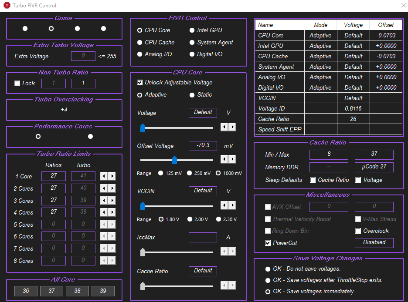
Task: Click the PowerCut Disabled button
Action: click(x=374, y=242)
